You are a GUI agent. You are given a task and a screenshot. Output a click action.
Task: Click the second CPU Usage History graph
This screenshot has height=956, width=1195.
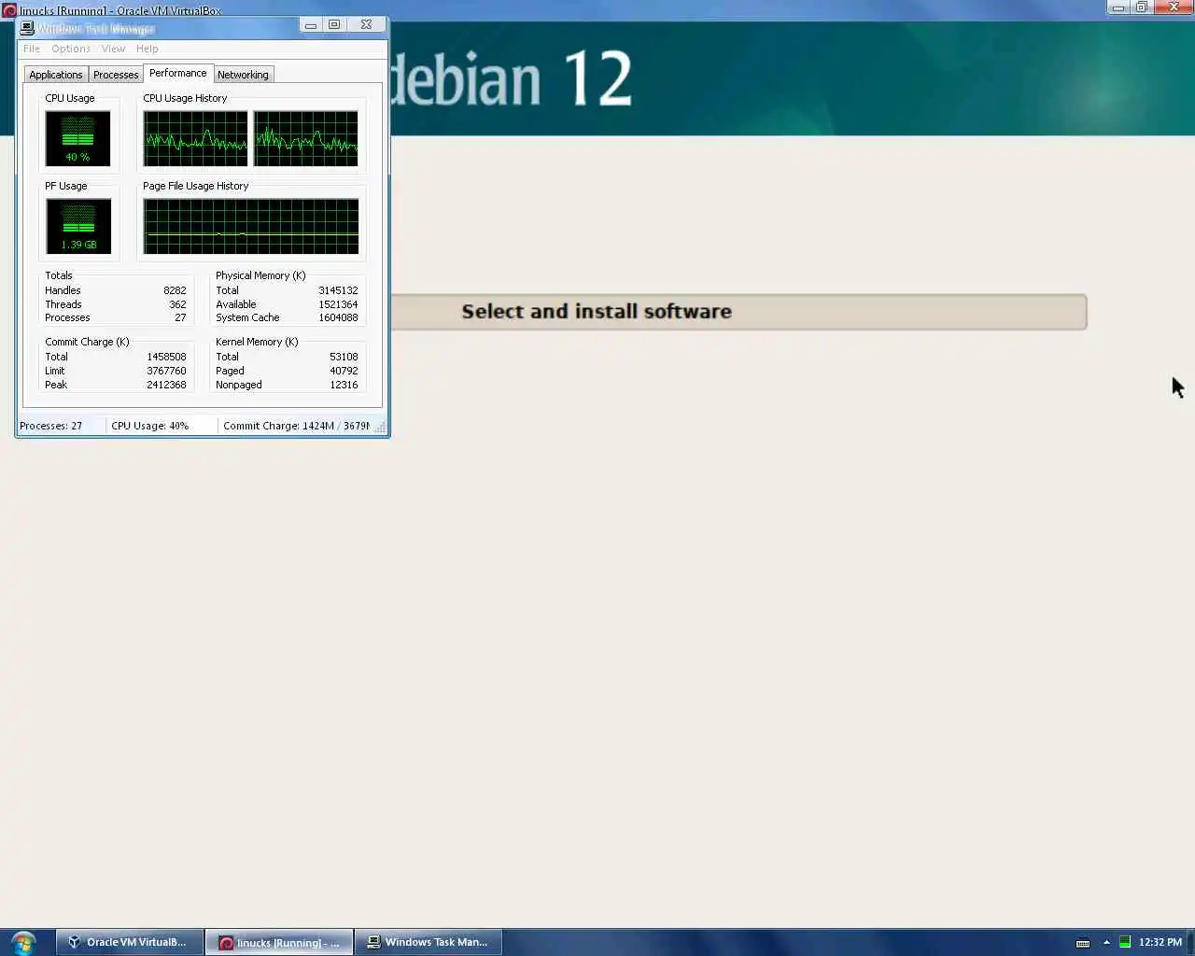(x=305, y=138)
